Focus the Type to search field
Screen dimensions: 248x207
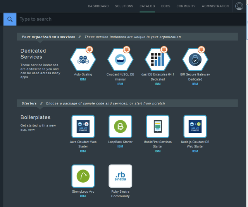click(131, 19)
